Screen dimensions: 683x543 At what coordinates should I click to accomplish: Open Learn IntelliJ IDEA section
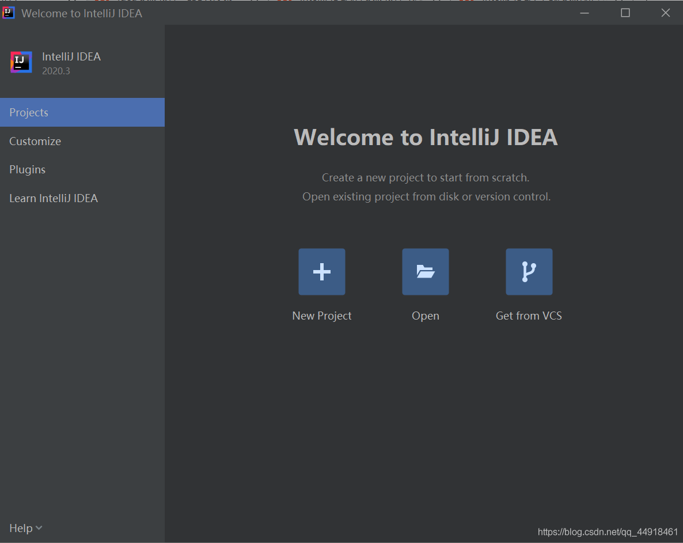point(82,198)
